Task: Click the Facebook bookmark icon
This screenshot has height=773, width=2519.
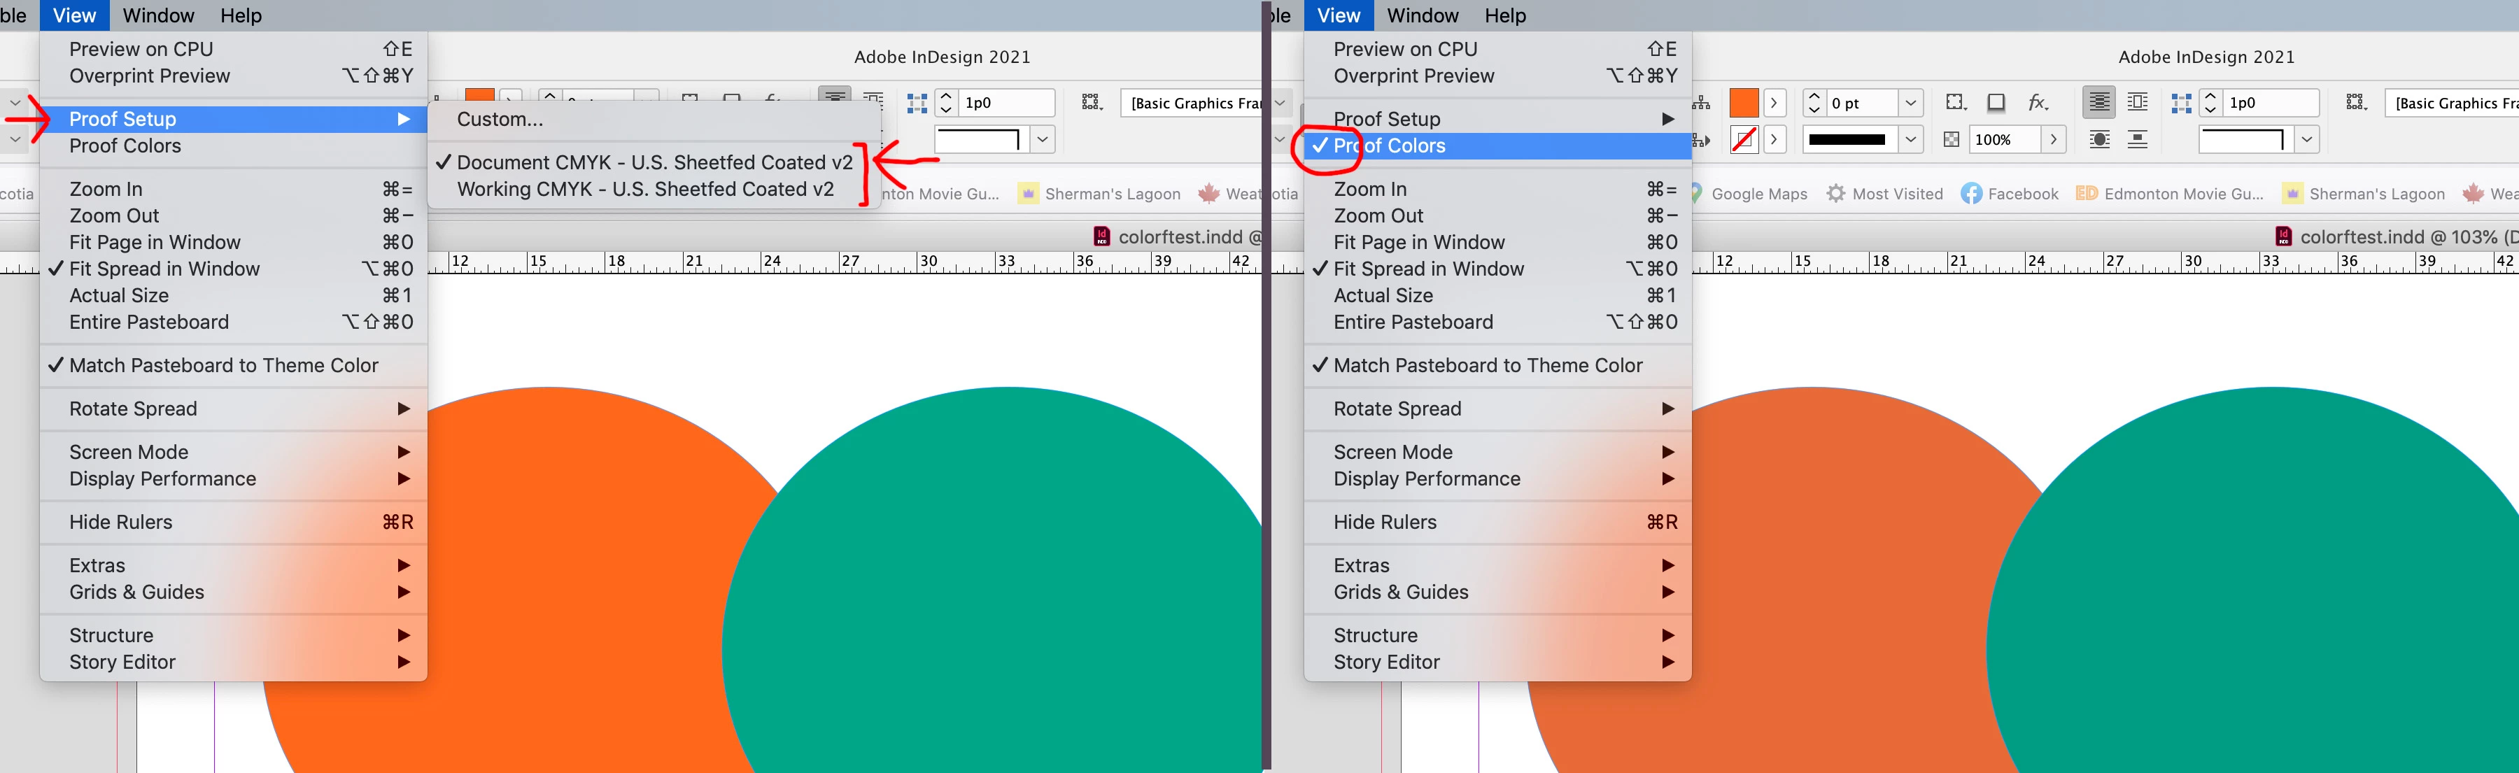Action: pyautogui.click(x=1971, y=194)
